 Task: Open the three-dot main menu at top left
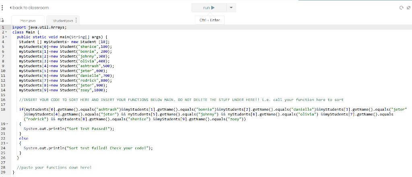[2, 8]
